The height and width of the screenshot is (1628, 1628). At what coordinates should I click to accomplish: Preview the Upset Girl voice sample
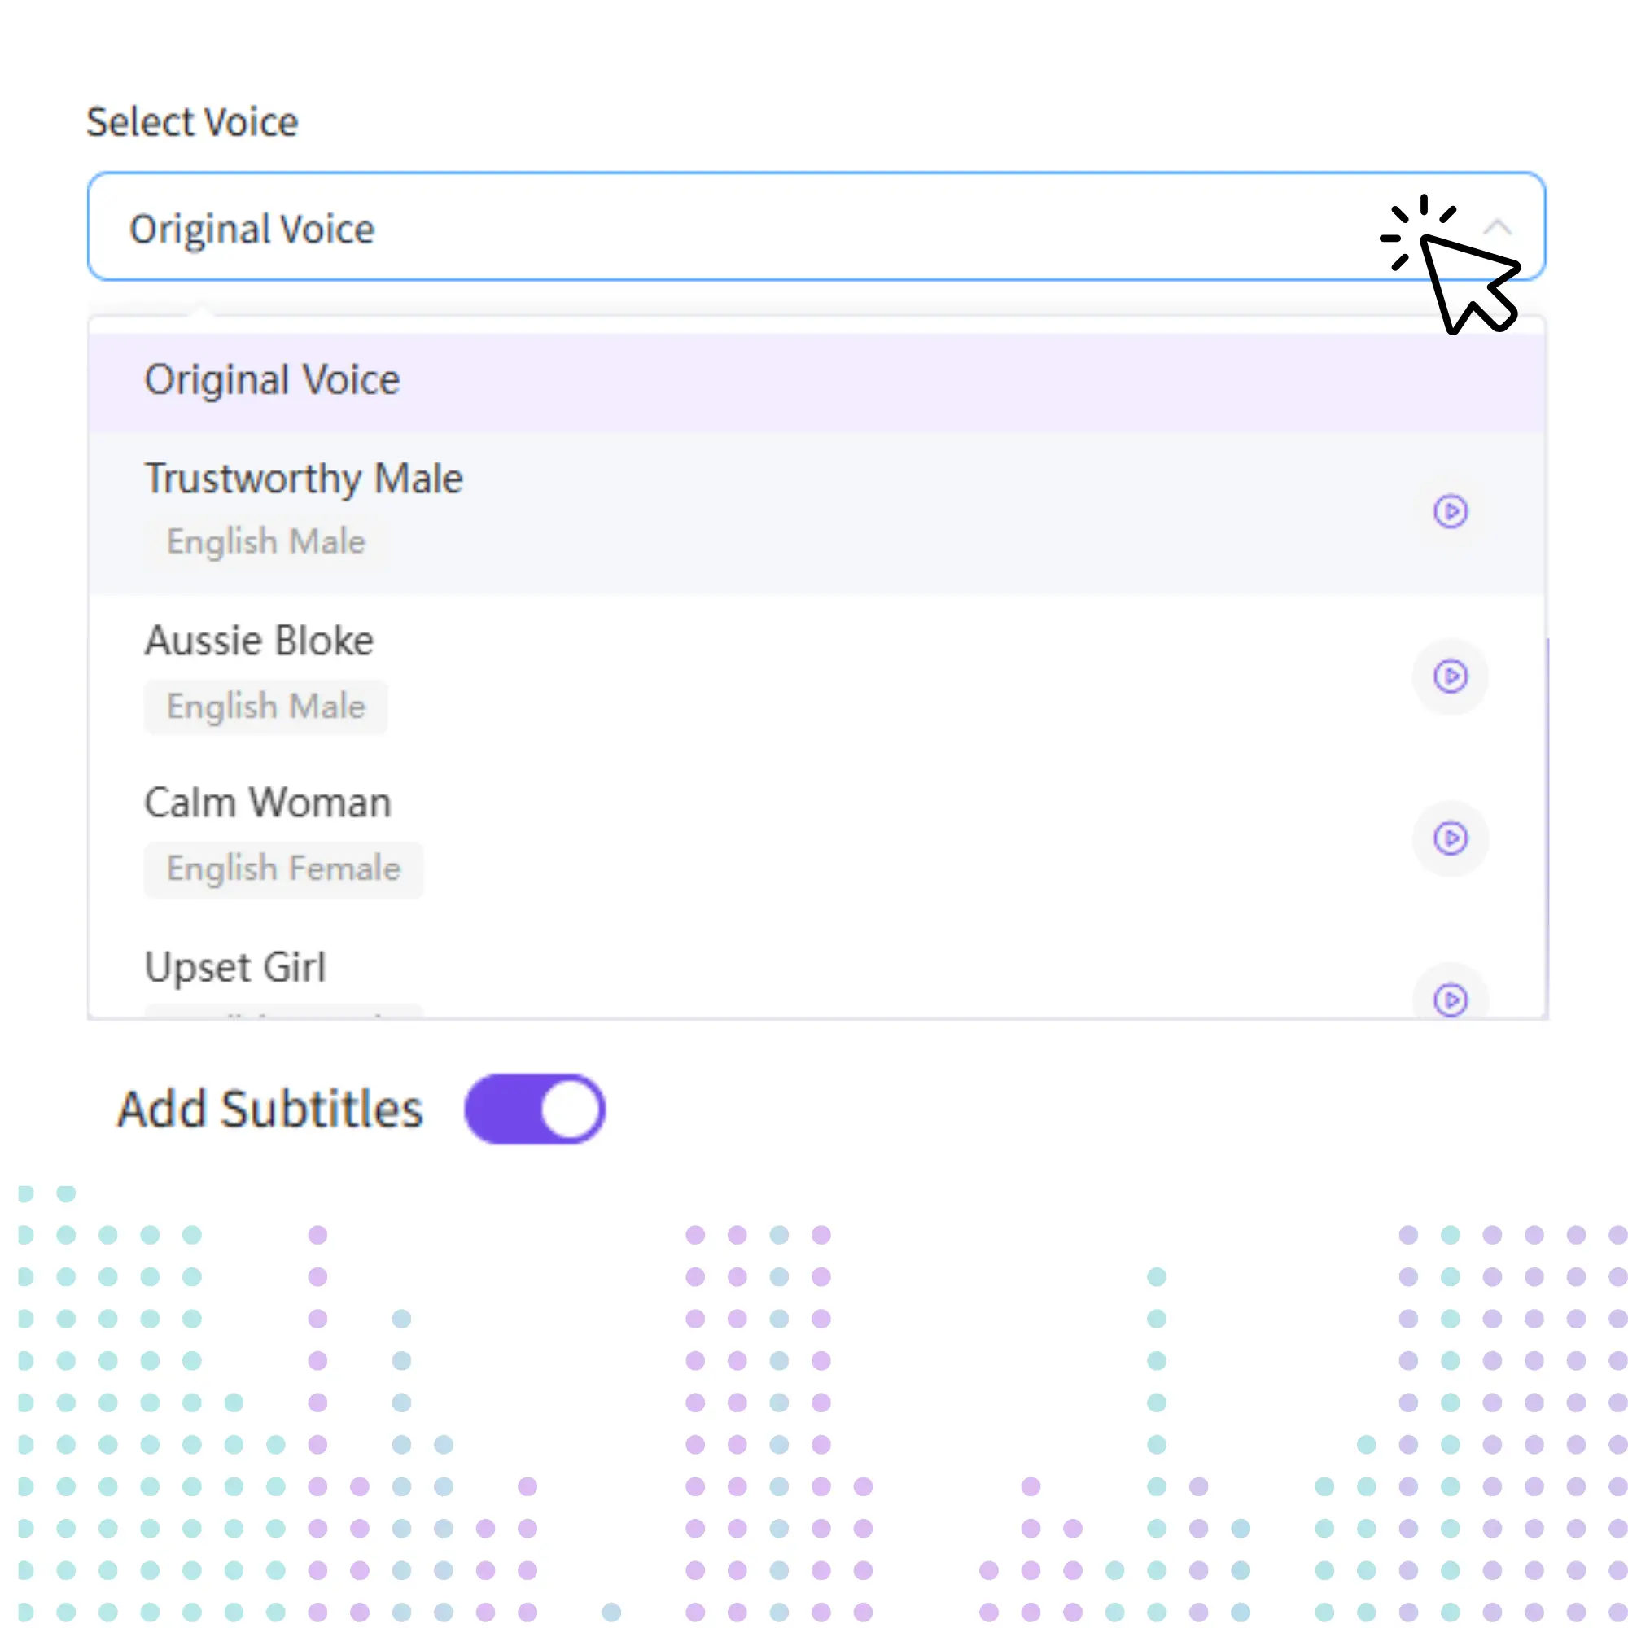pos(1450,999)
